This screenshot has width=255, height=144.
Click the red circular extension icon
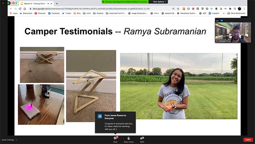coord(193,9)
